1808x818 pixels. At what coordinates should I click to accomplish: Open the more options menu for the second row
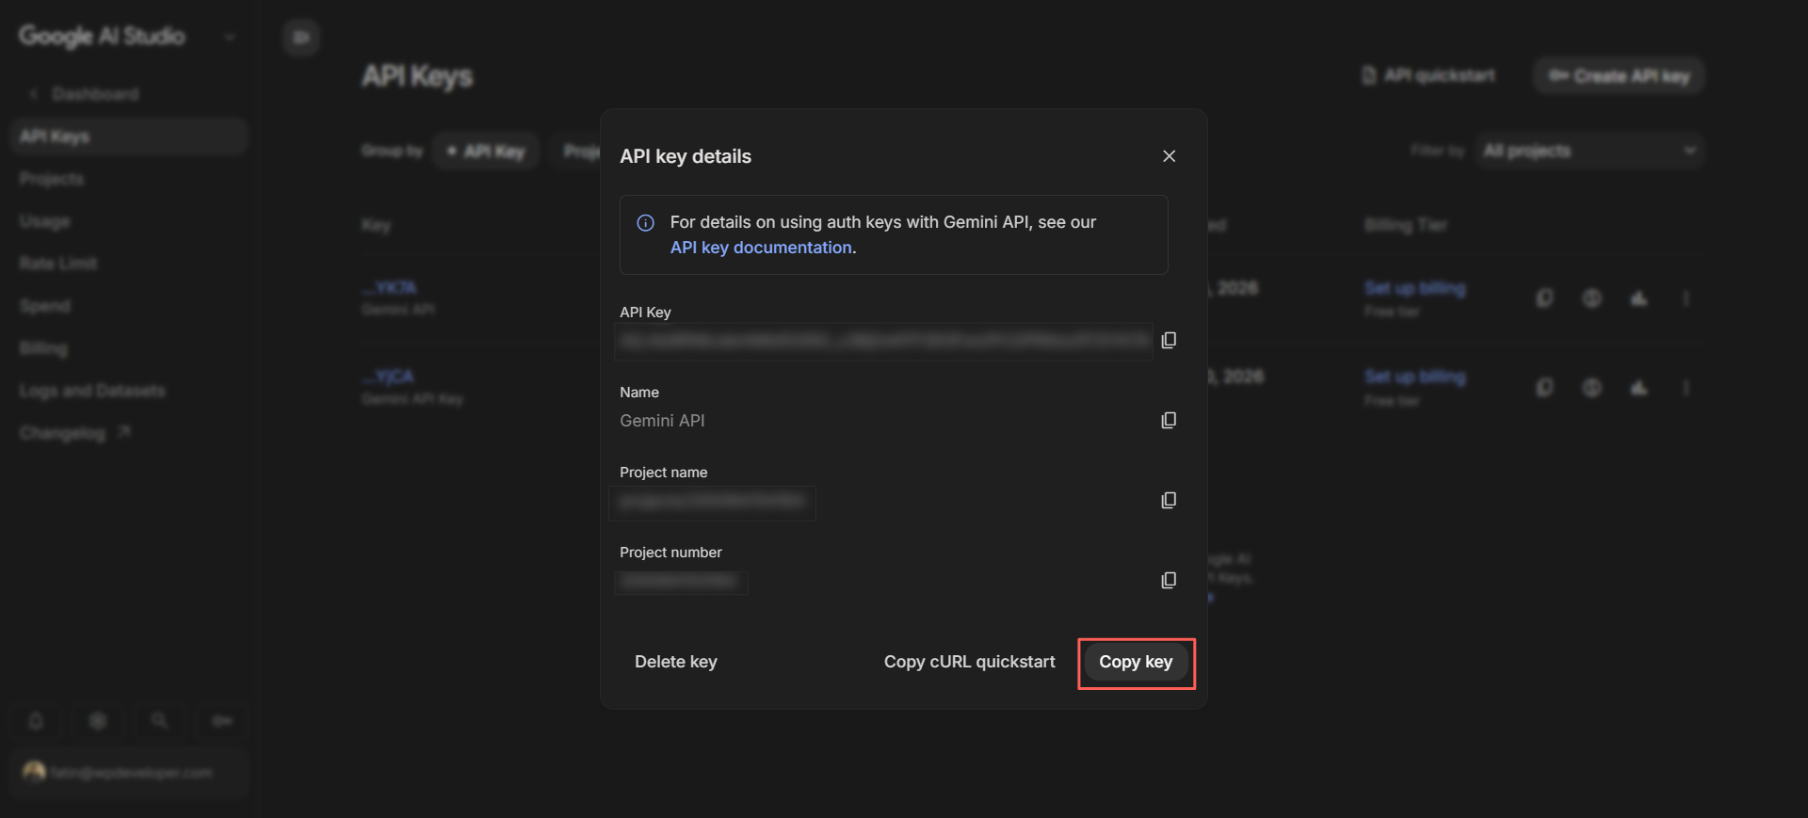(x=1686, y=388)
